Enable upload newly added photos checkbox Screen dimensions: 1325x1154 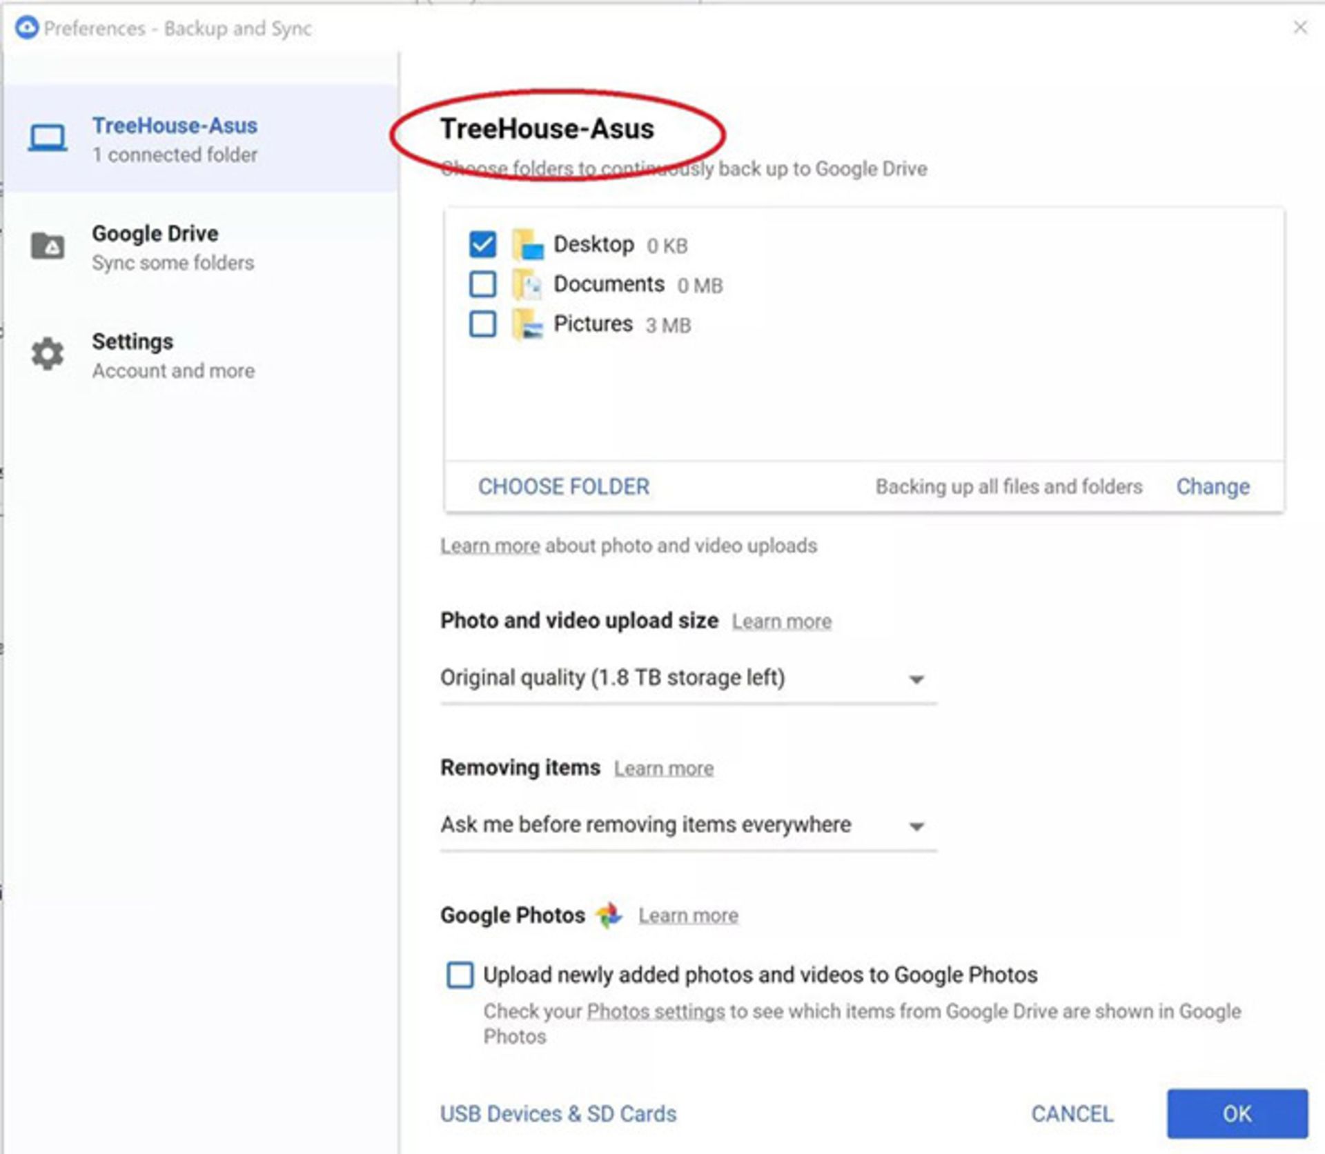tap(460, 975)
